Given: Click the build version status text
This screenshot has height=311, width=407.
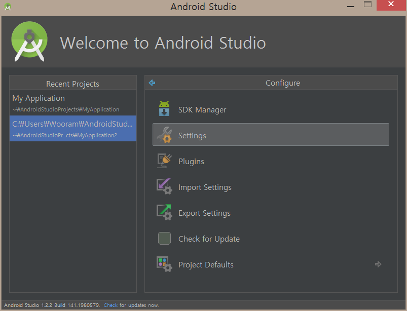Looking at the screenshot, I should (x=52, y=305).
